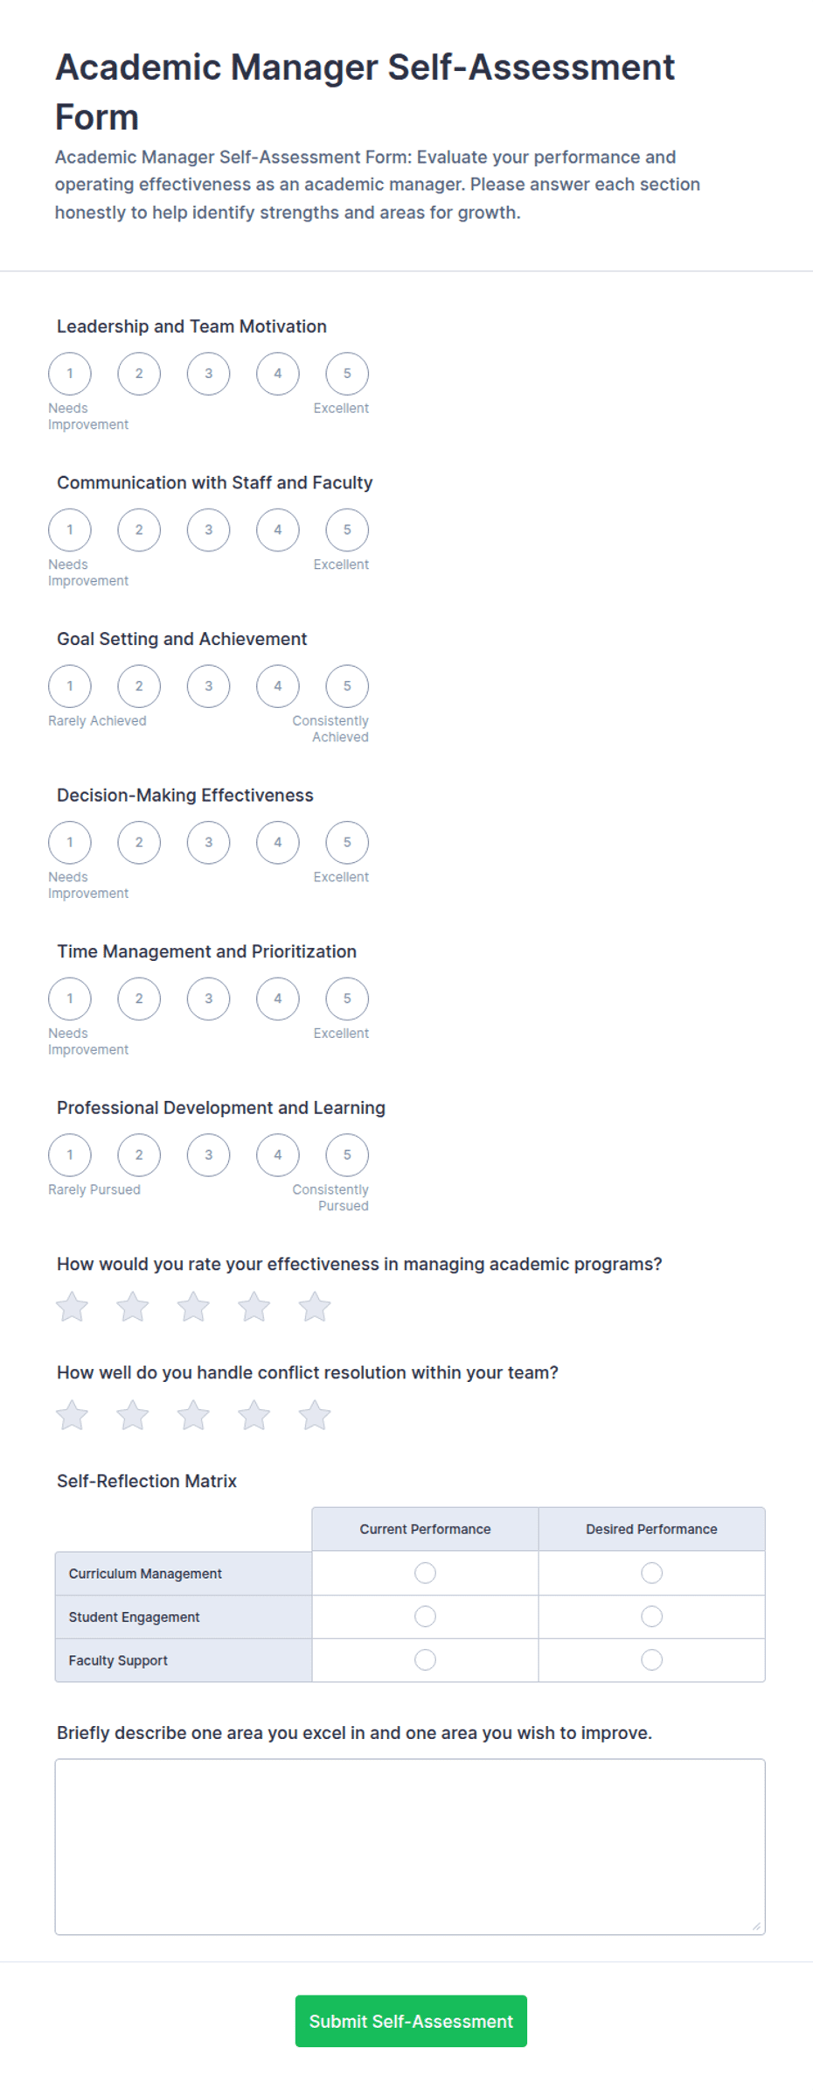Focus the excel and improve description text area
813x2090 pixels.
click(410, 1847)
